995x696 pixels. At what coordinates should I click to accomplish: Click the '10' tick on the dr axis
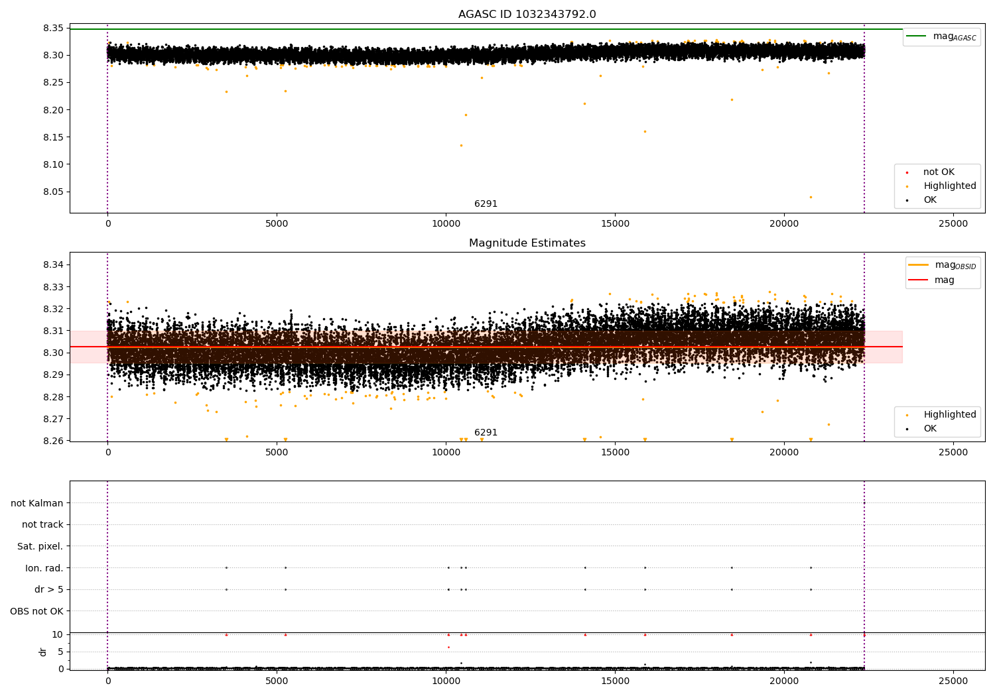pyautogui.click(x=58, y=635)
